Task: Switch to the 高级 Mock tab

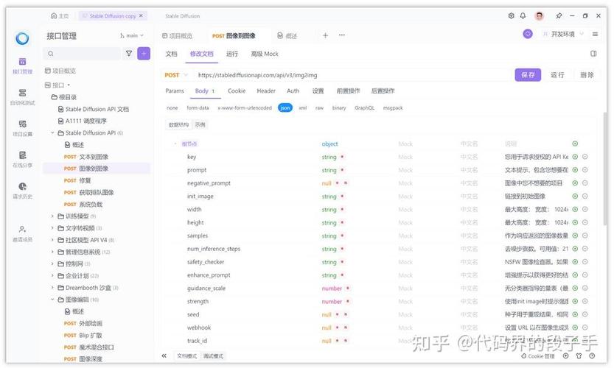Action: point(265,54)
